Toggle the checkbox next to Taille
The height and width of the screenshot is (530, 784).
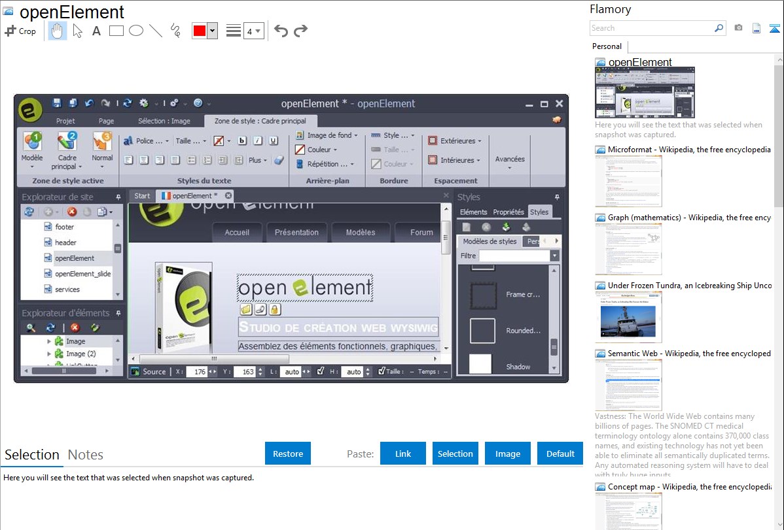382,371
